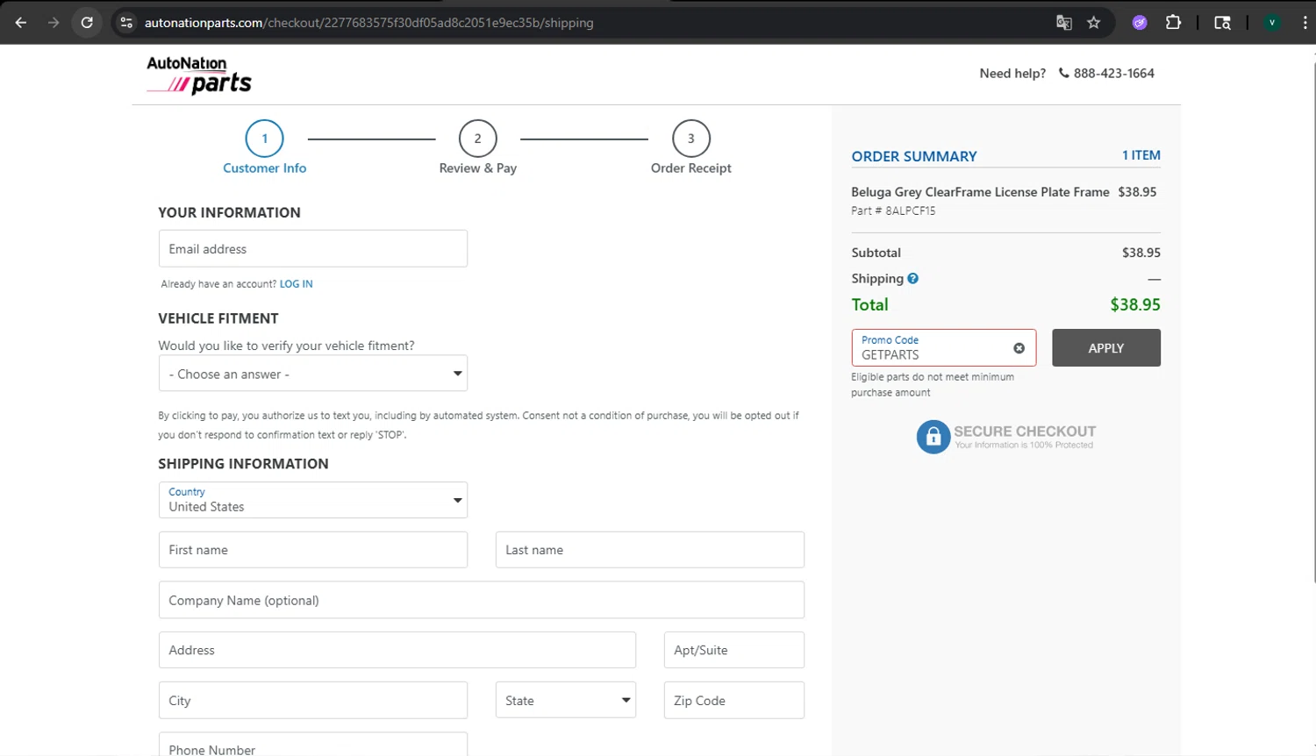This screenshot has height=756, width=1316.
Task: Click the City field
Action: tap(313, 700)
